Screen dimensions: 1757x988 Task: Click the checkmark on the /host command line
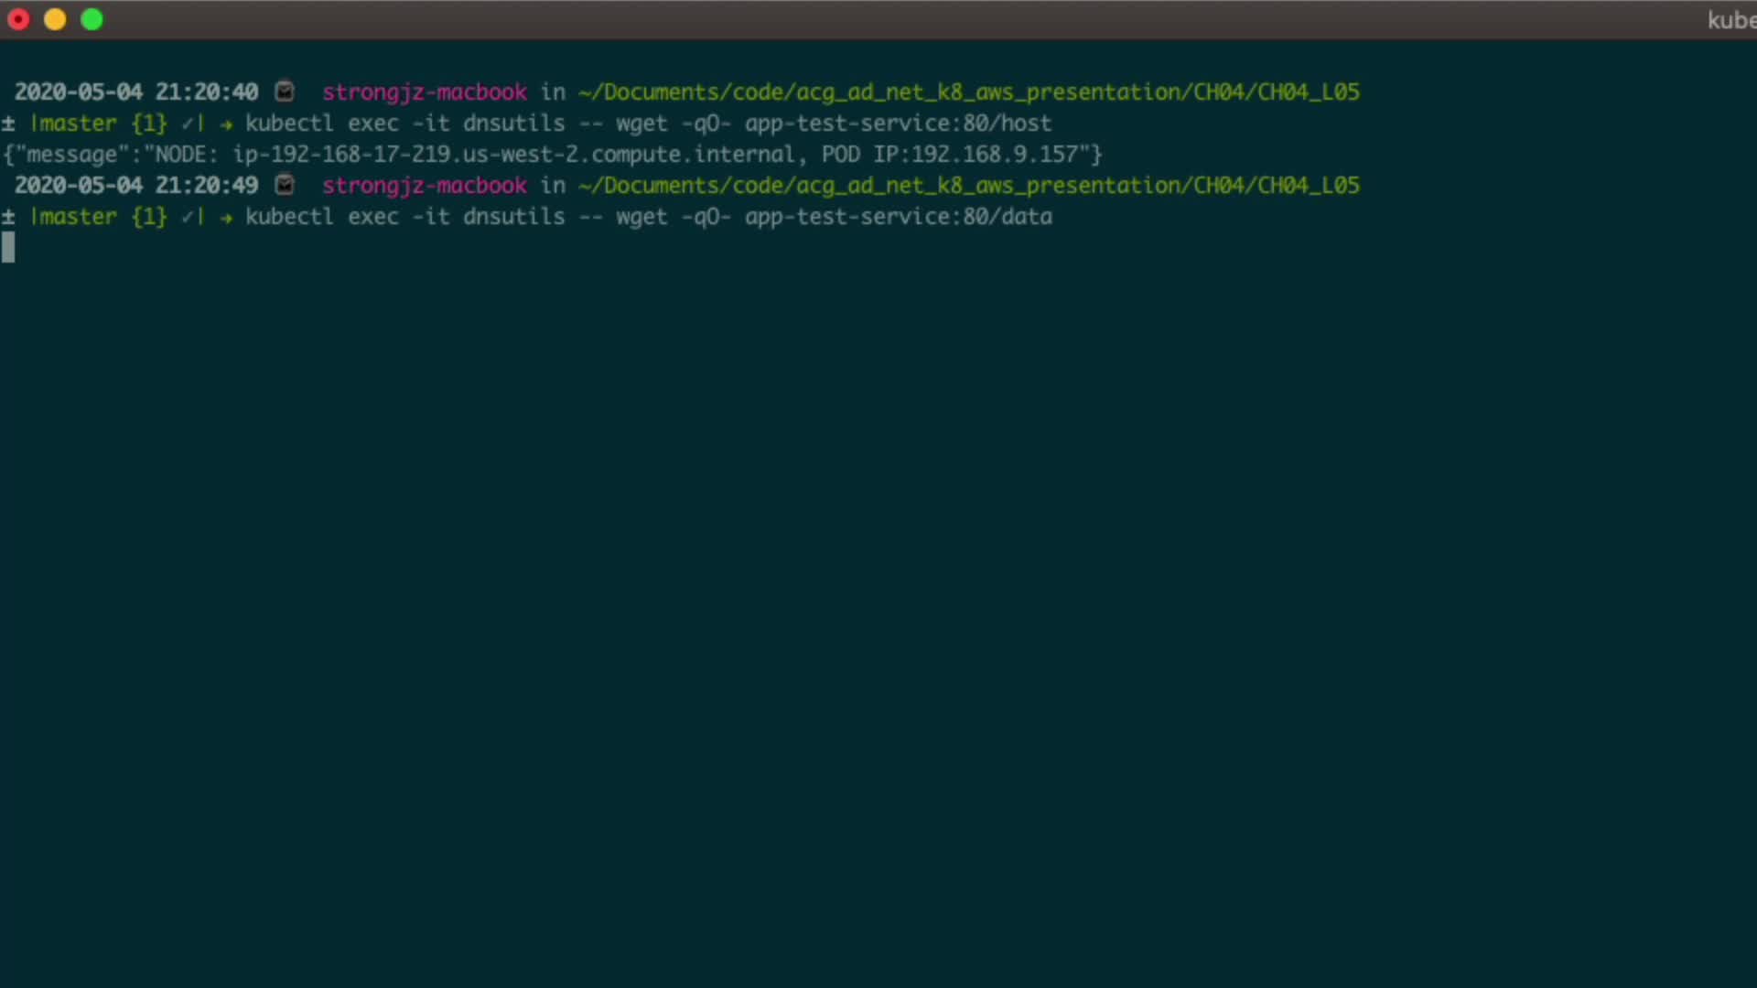pyautogui.click(x=187, y=123)
